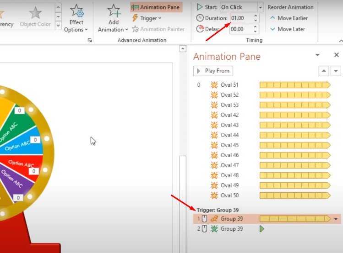343x253 pixels.
Task: Click the 0 label on the blue segment
Action: pyautogui.click(x=35, y=140)
